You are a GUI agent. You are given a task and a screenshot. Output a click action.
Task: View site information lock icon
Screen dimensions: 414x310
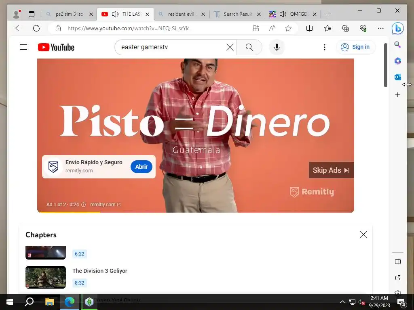[58, 28]
